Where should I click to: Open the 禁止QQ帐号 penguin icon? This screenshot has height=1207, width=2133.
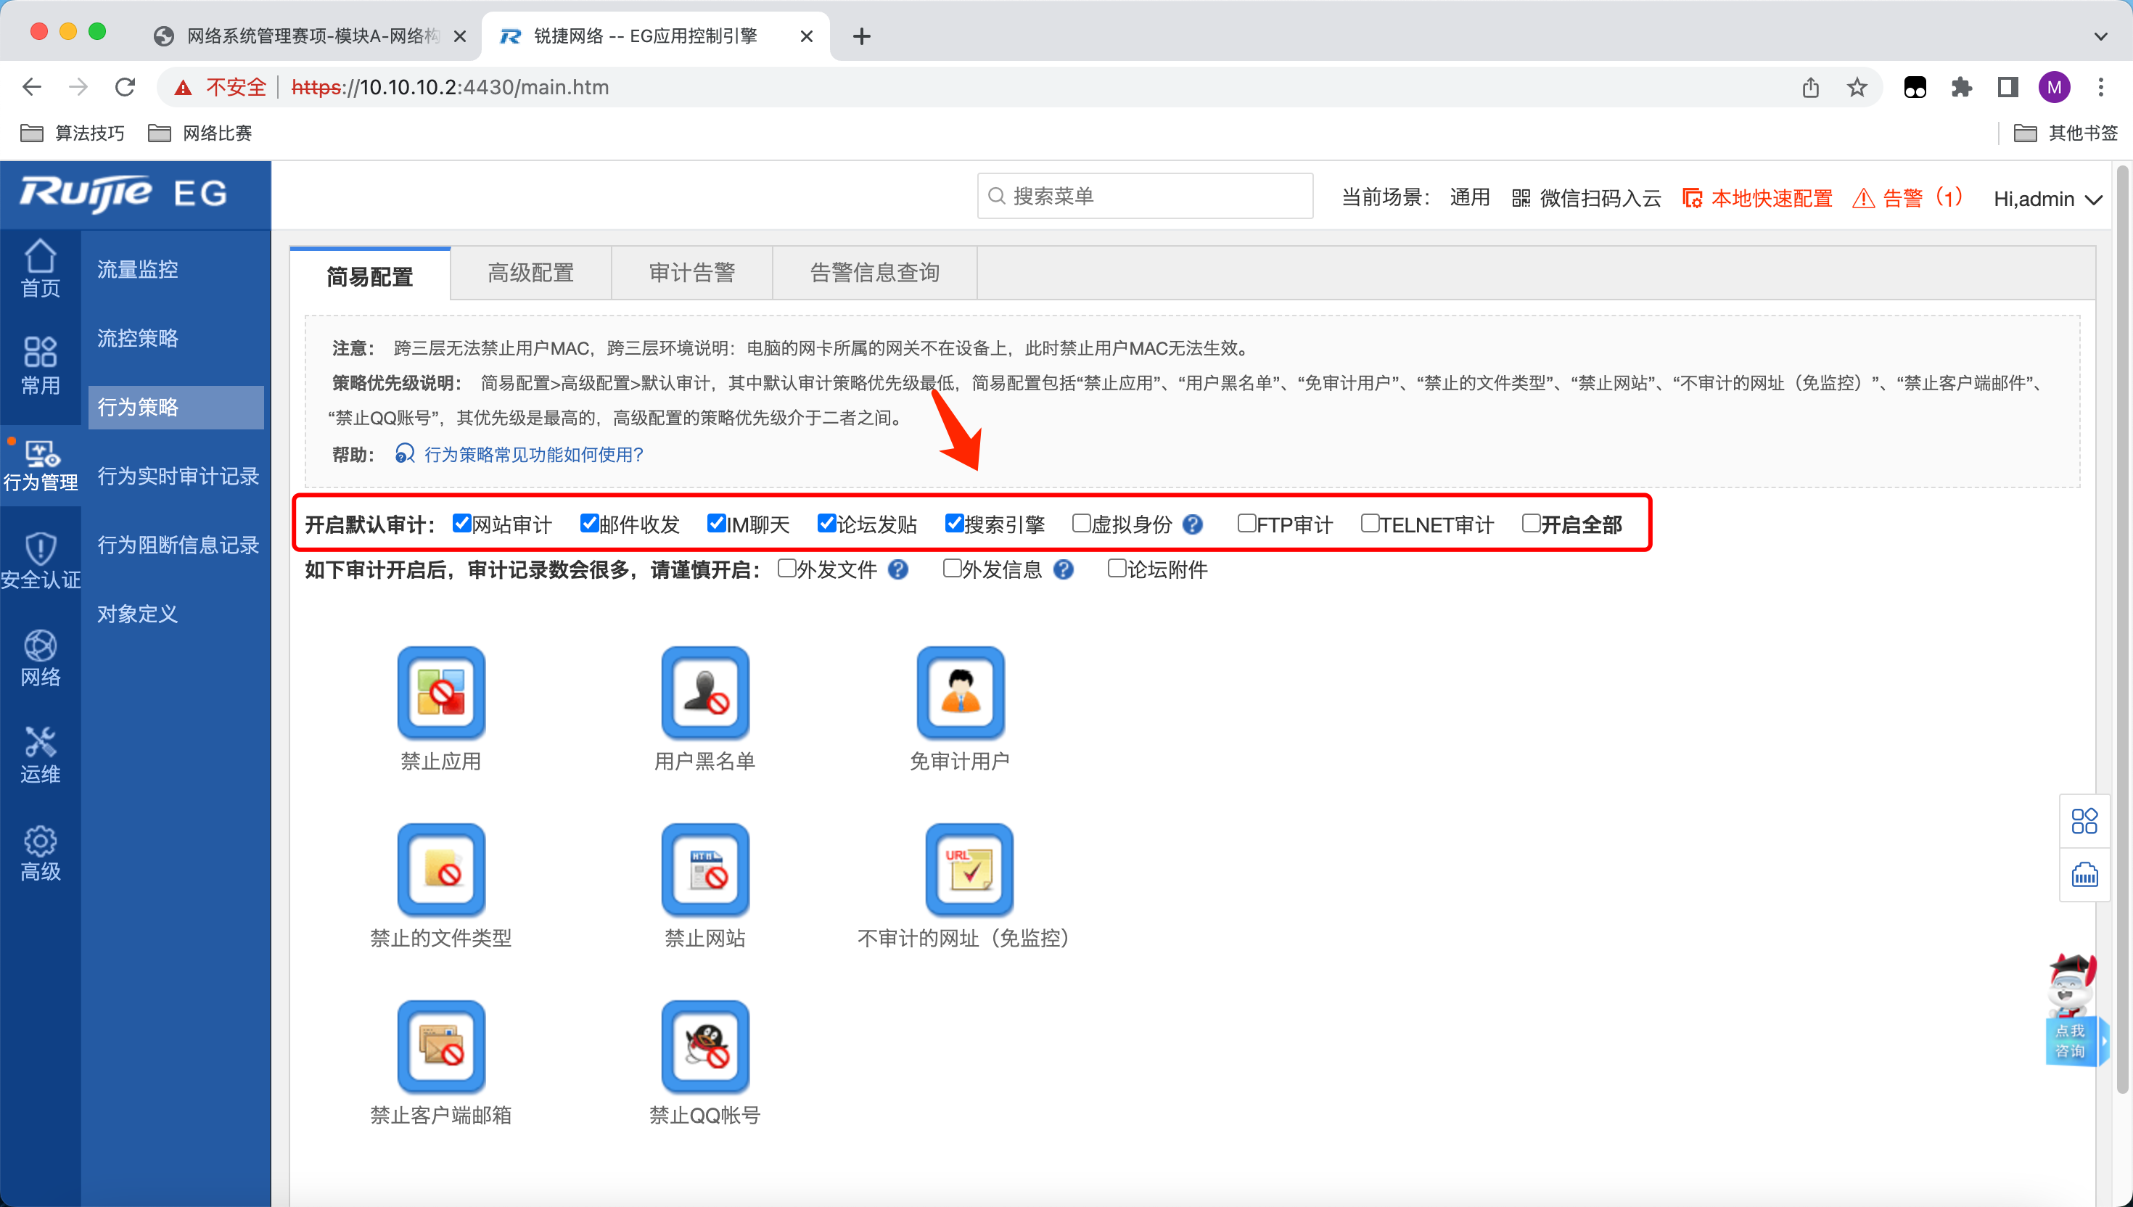click(704, 1046)
